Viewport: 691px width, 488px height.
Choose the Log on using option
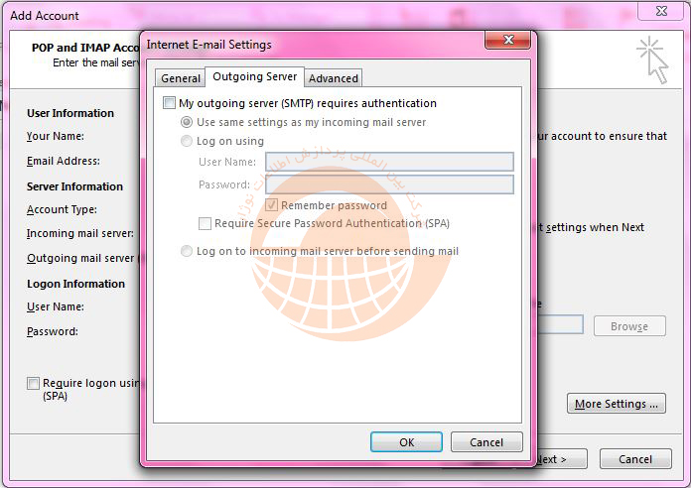pyautogui.click(x=187, y=141)
